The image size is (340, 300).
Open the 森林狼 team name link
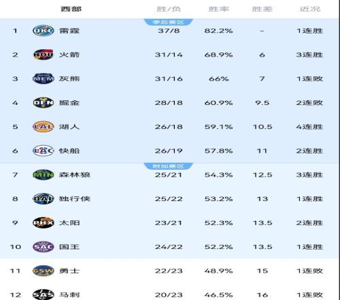click(x=75, y=175)
